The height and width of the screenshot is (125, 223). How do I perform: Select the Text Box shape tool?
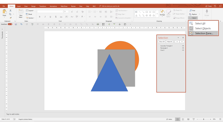tap(136, 12)
